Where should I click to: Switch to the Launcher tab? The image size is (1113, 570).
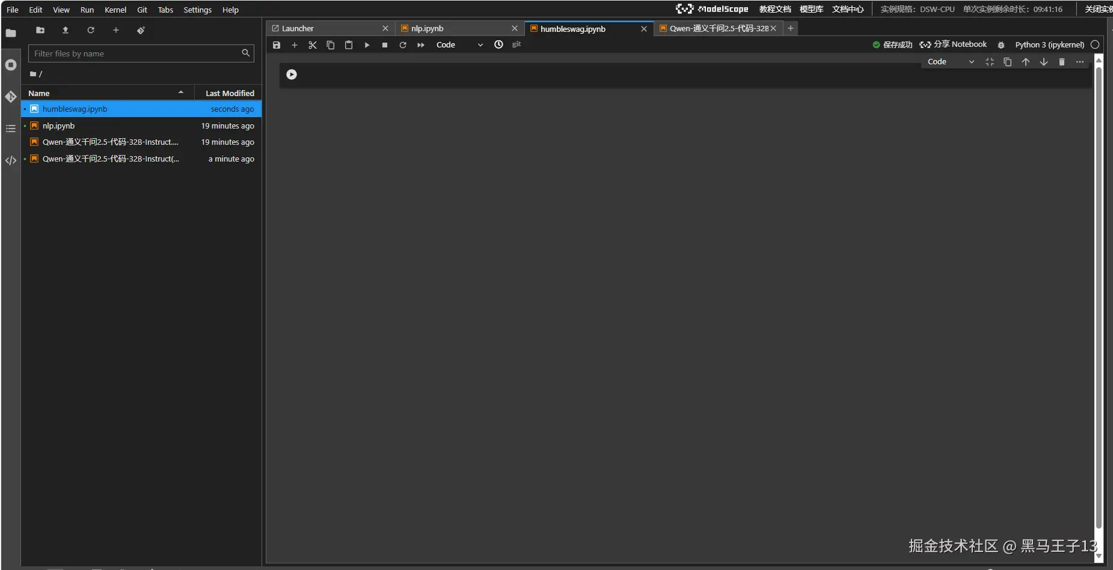pos(330,28)
